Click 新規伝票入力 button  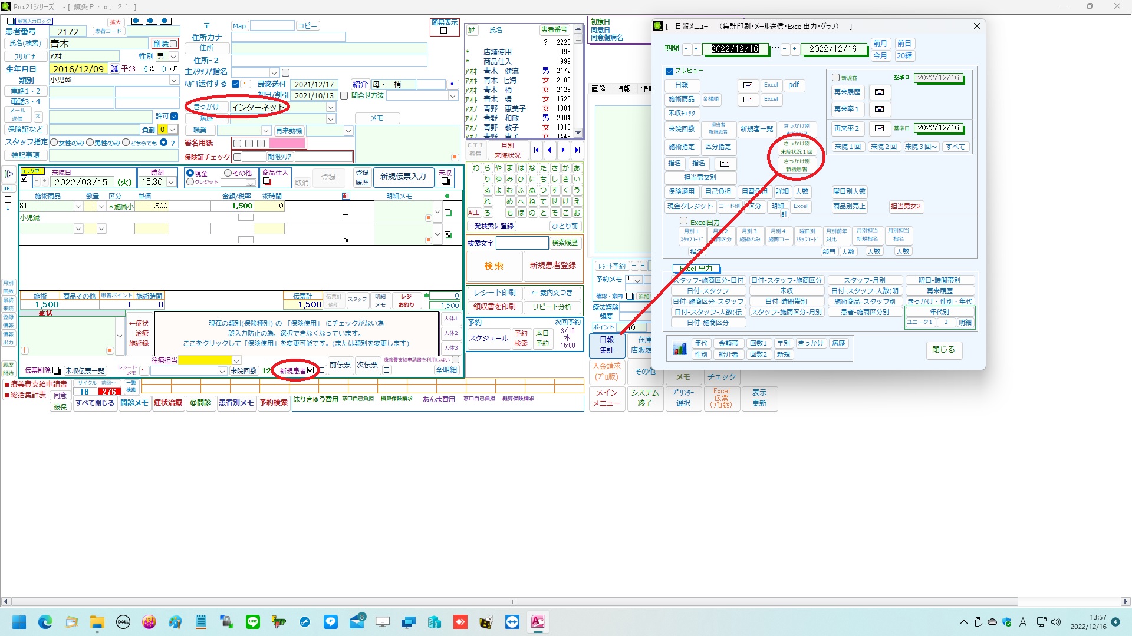(403, 177)
